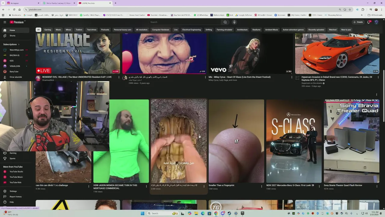Open more options for the Shorts shelf

[x=377, y=95]
